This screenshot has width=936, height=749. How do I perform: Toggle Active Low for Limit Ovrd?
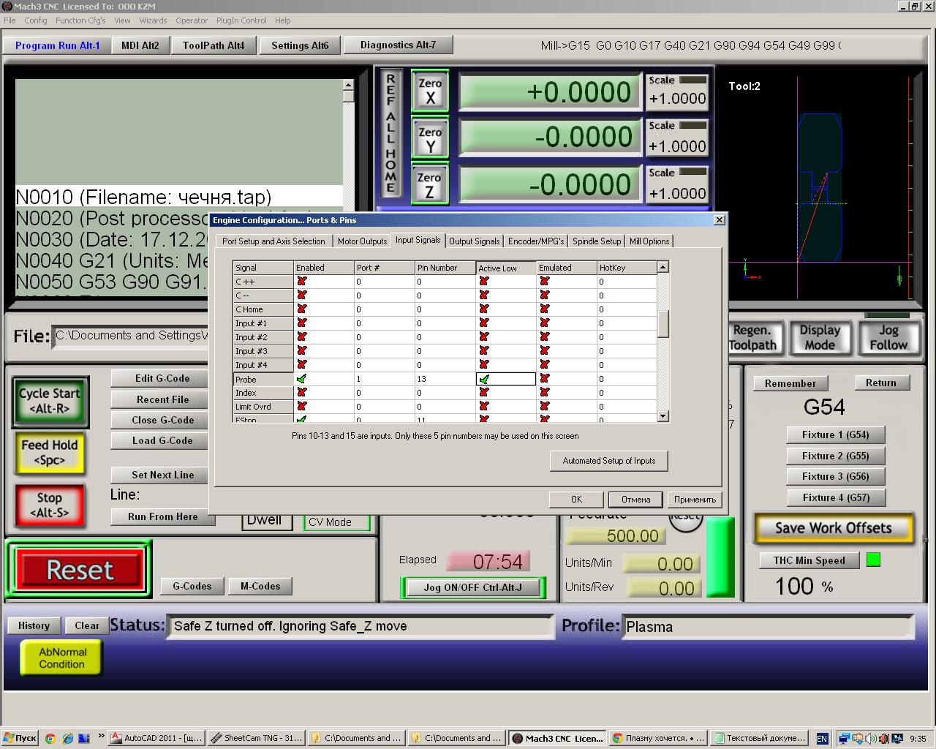(484, 407)
